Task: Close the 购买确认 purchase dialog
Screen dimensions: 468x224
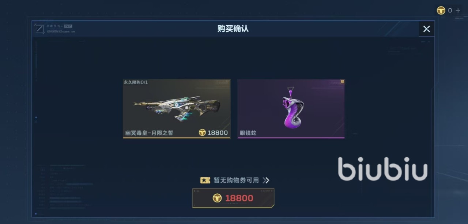Action: click(426, 29)
